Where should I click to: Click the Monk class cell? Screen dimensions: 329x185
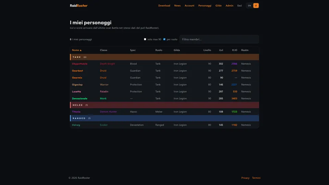pyautogui.click(x=103, y=98)
